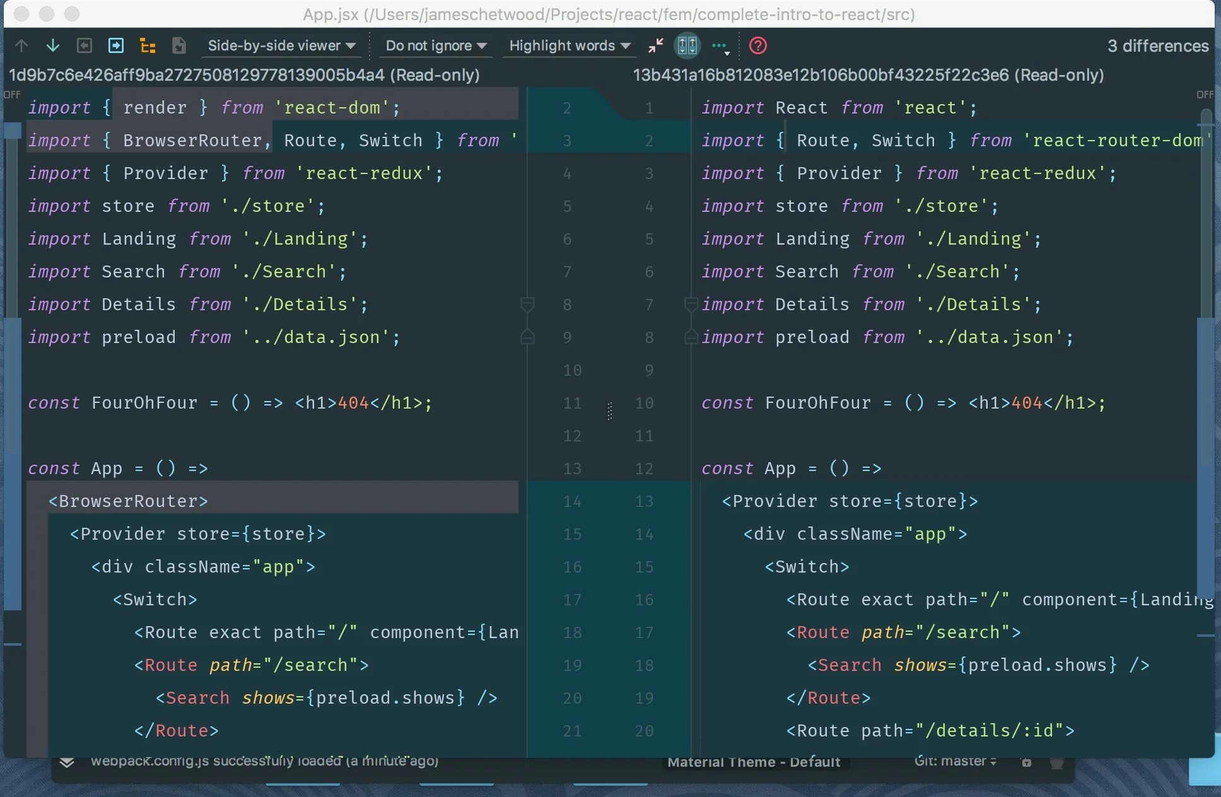Collapse unchanged fragments icon
Image resolution: width=1221 pixels, height=797 pixels.
[656, 45]
